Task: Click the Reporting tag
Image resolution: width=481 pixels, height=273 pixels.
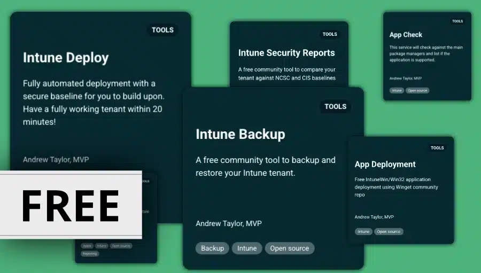Action: 90,254
